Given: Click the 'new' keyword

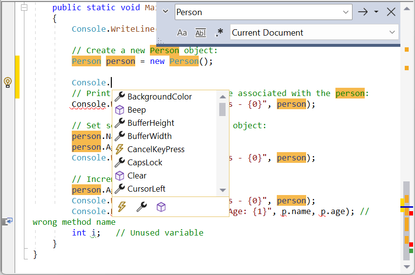Looking at the screenshot, I should [x=157, y=61].
